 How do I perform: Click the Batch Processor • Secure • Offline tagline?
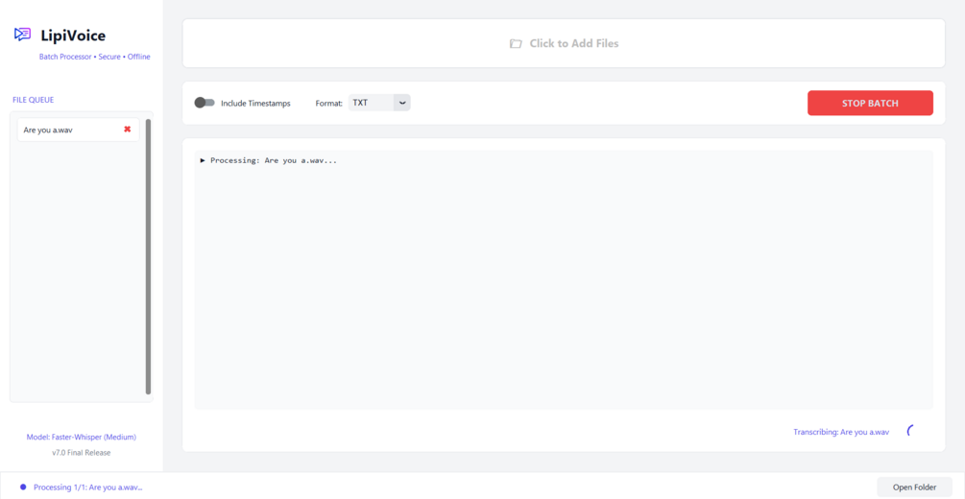pos(95,57)
